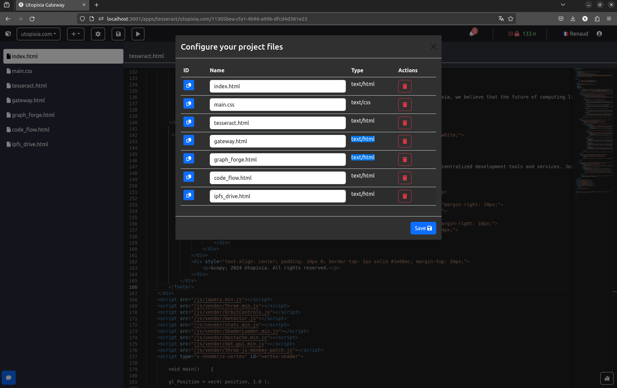Select main.css in file sidebar
Image resolution: width=617 pixels, height=388 pixels.
pos(63,71)
